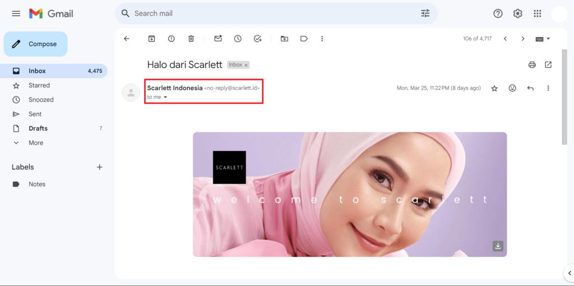Add an emoji reaction to the message

pyautogui.click(x=512, y=88)
